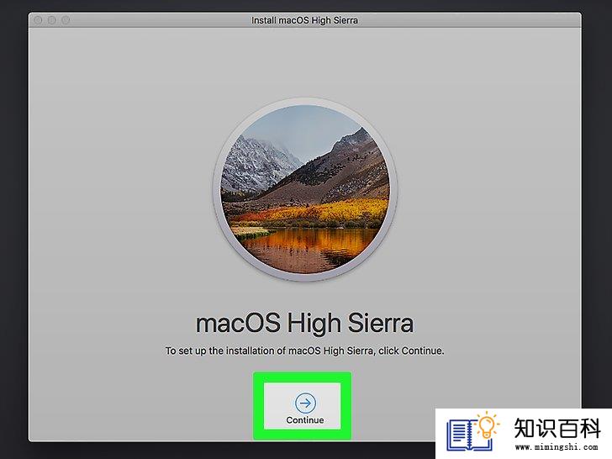Zoom the installer window with the third title bar button
The image size is (612, 459).
pyautogui.click(x=66, y=20)
